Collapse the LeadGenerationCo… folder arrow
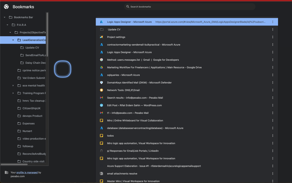The image size is (292, 183). point(13,40)
